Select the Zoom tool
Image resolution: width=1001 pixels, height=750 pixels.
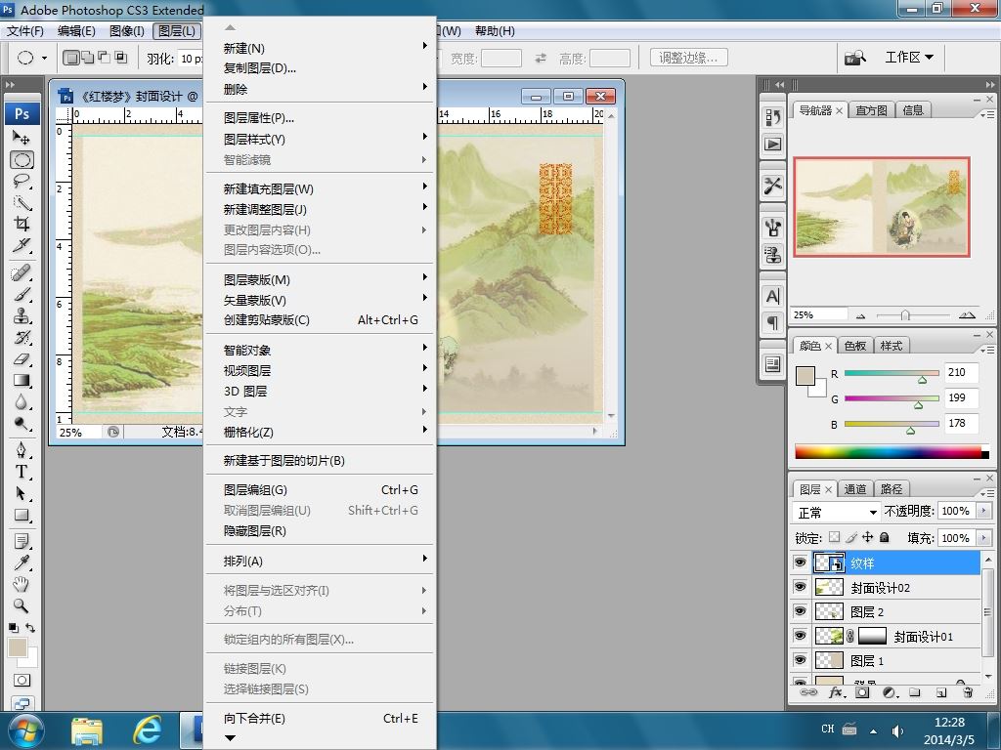pyautogui.click(x=22, y=605)
